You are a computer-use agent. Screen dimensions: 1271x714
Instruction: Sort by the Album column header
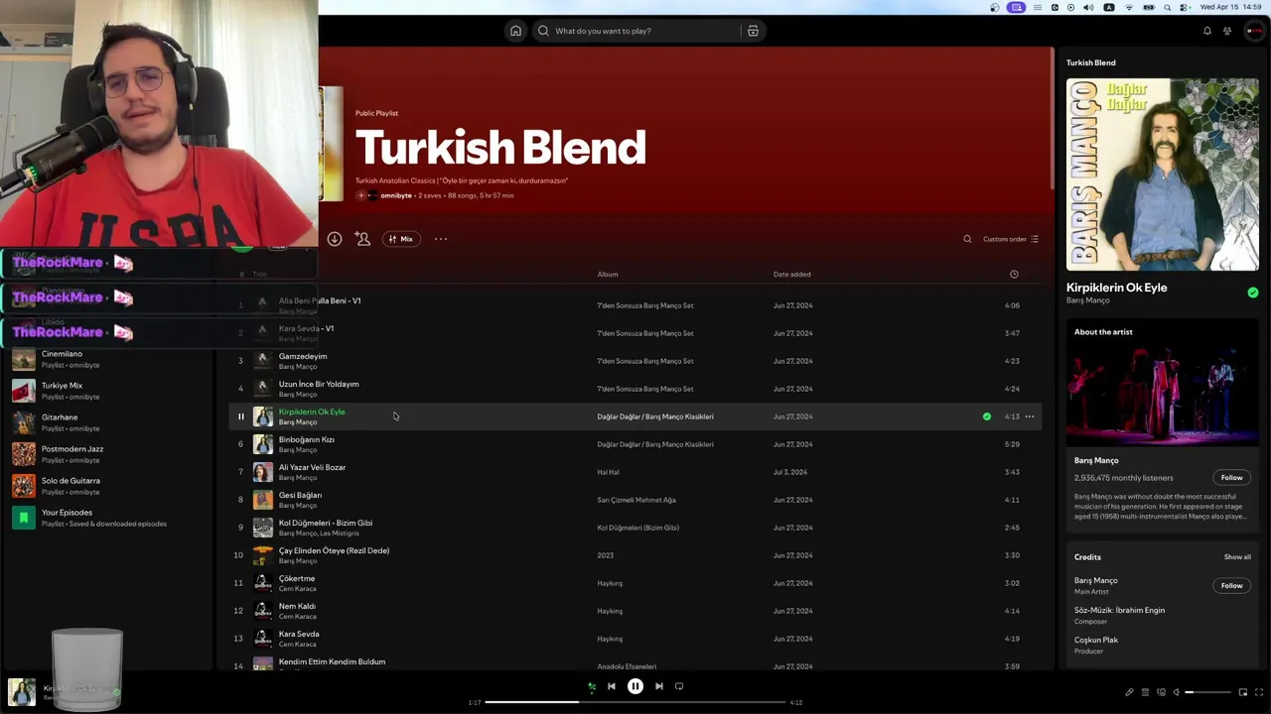pos(608,274)
